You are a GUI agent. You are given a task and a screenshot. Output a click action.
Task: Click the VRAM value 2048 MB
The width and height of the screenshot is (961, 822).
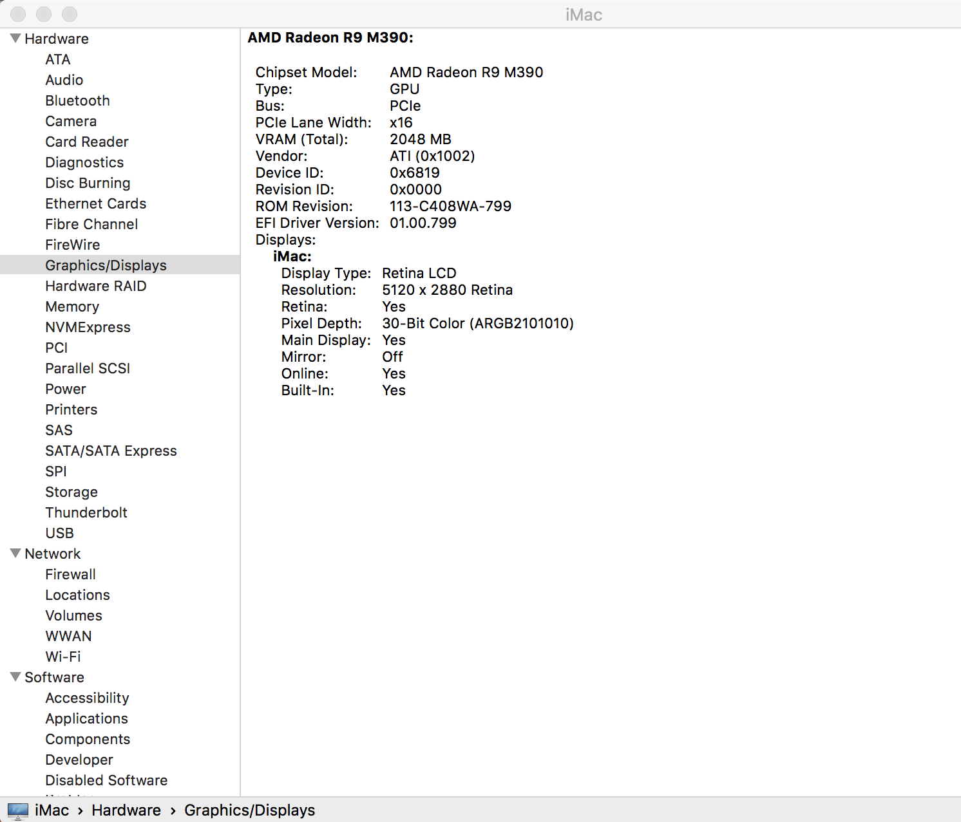pyautogui.click(x=421, y=139)
